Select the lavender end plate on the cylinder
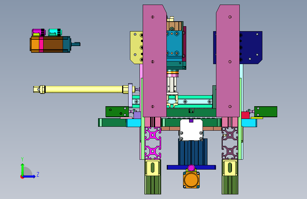Screen dimensions: 307x199 click(130, 95)
